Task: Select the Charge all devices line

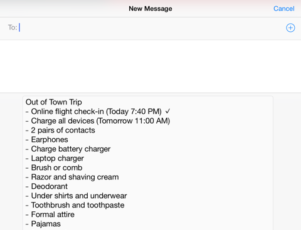Action: point(98,121)
